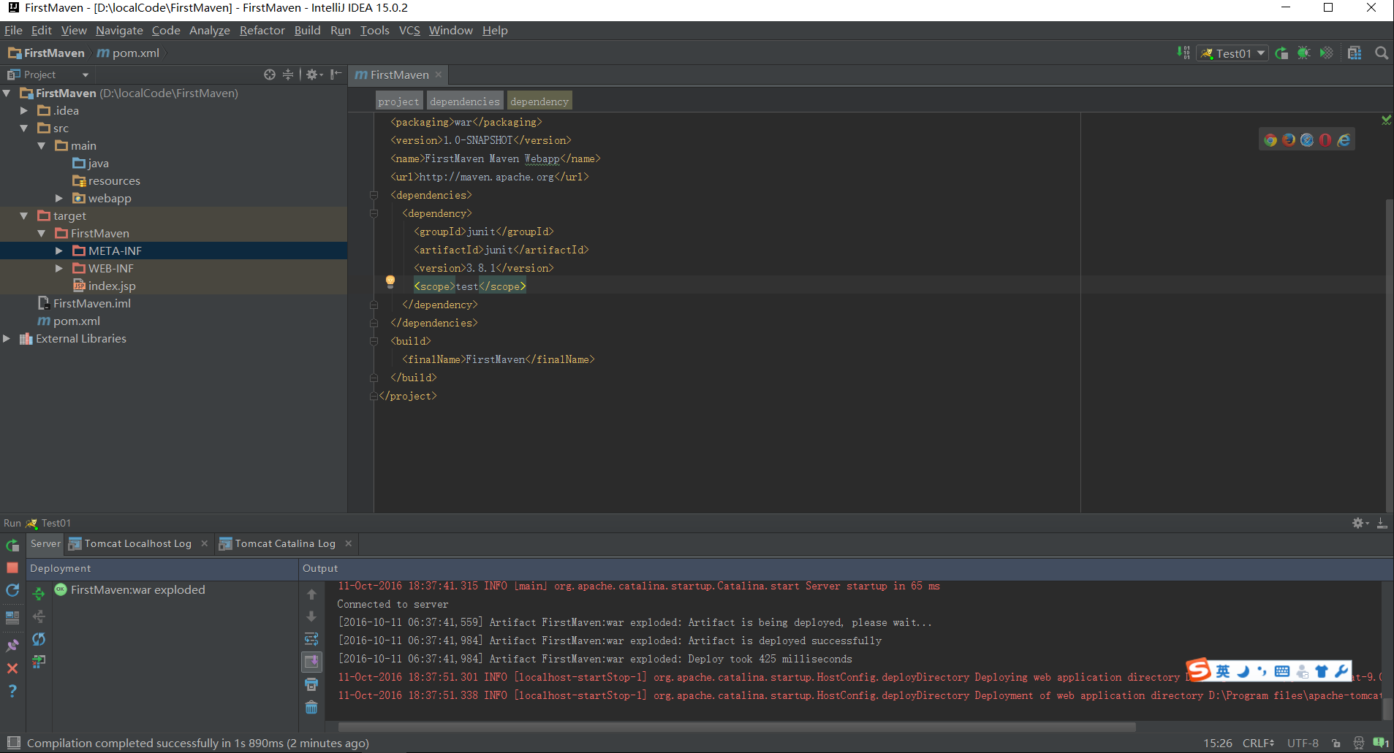This screenshot has width=1394, height=753.
Task: Open the Project Structure dialog icon
Action: coord(1355,53)
